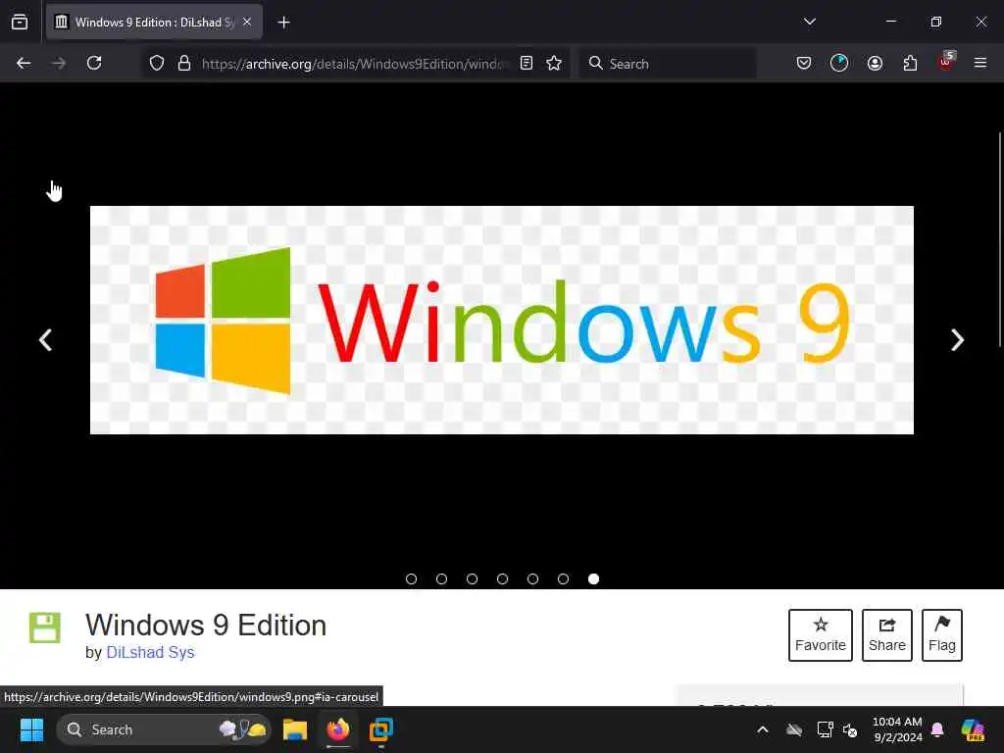Click the Favorite button
The height and width of the screenshot is (753, 1004).
[x=821, y=635]
